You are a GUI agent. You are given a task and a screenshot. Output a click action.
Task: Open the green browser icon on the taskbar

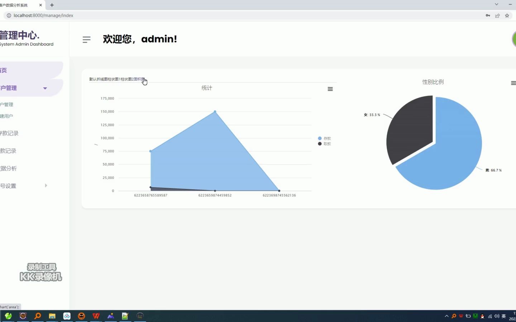(8, 316)
